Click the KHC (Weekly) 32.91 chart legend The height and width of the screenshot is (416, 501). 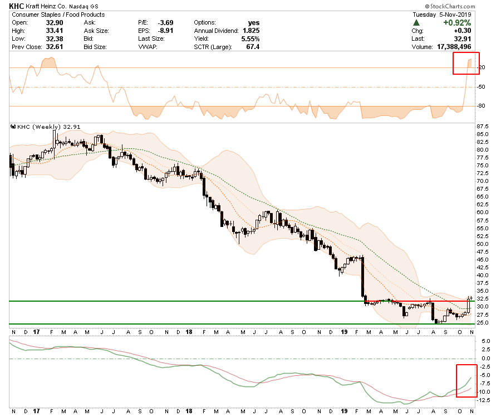[x=48, y=127]
